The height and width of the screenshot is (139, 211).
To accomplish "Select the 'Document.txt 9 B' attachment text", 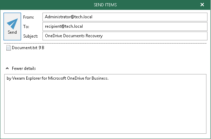I will [x=28, y=48].
